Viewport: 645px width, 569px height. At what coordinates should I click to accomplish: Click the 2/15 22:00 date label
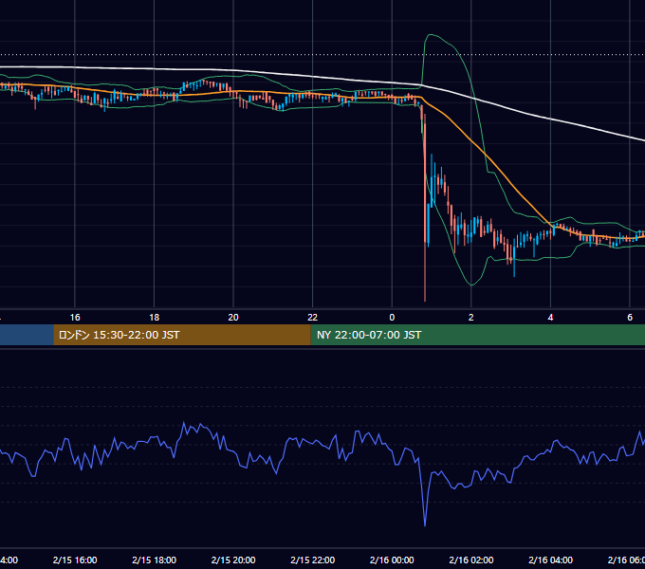(313, 560)
